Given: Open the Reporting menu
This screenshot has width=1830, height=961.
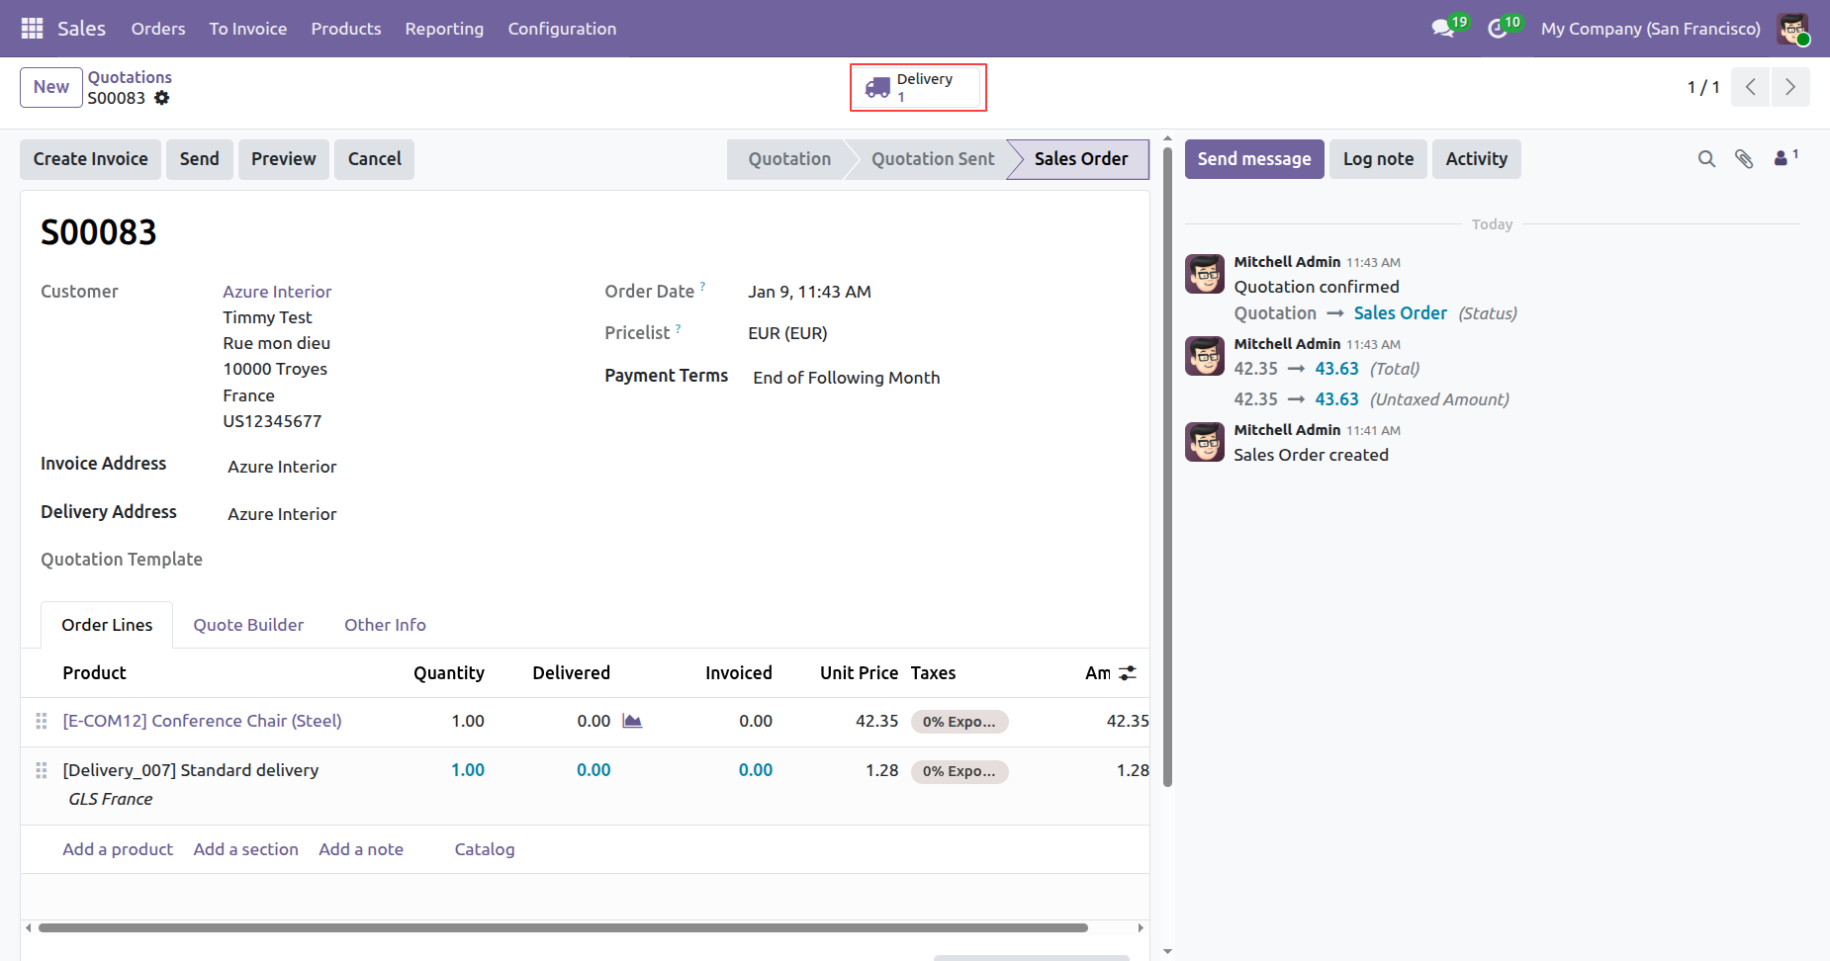Looking at the screenshot, I should coord(444,29).
